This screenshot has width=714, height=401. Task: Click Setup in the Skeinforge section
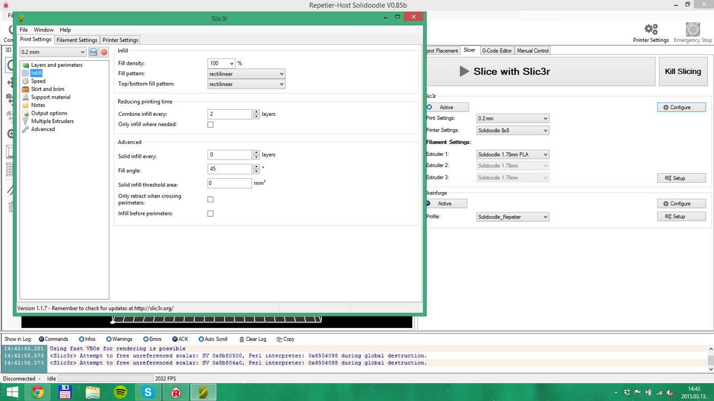coord(681,217)
